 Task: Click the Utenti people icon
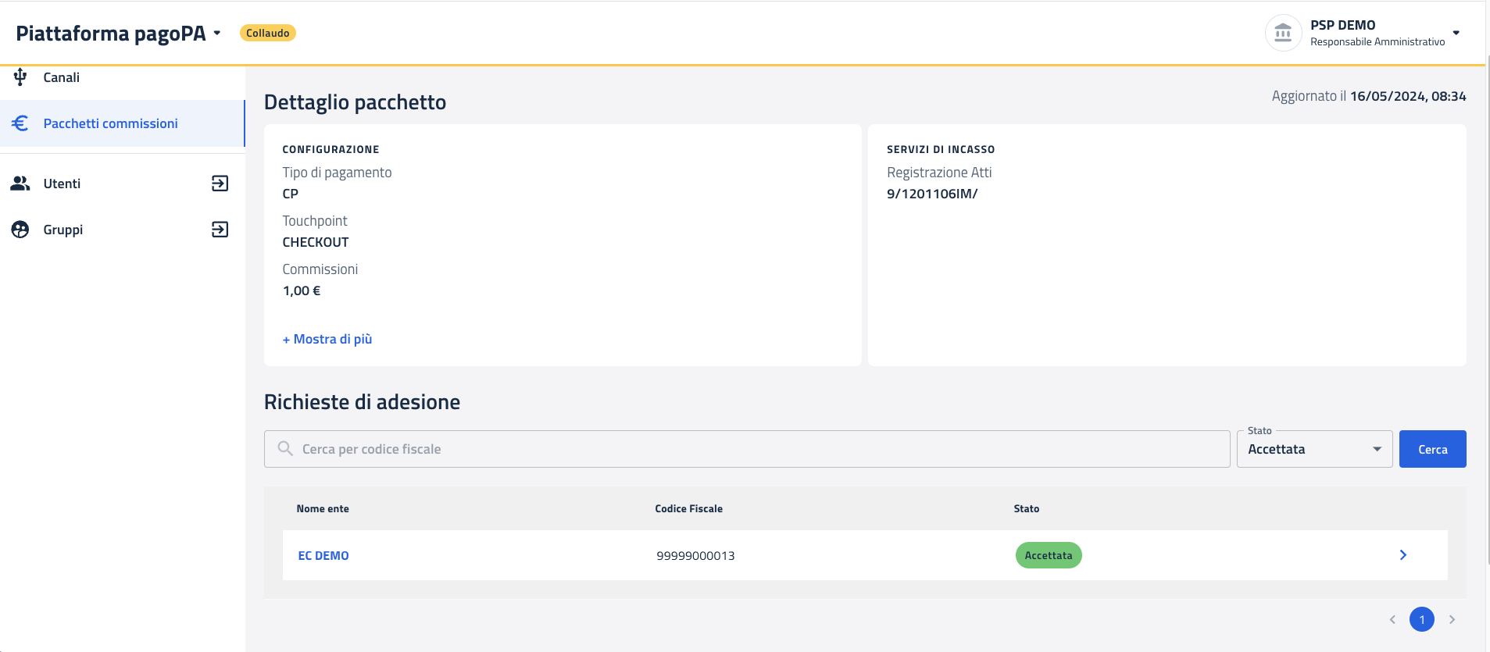click(20, 183)
